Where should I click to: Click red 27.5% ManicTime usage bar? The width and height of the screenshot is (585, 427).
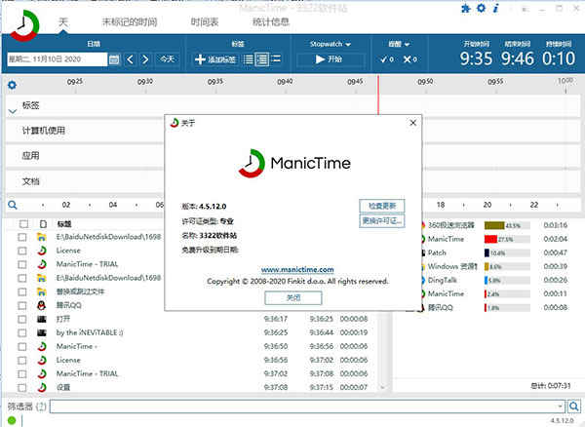tap(490, 239)
